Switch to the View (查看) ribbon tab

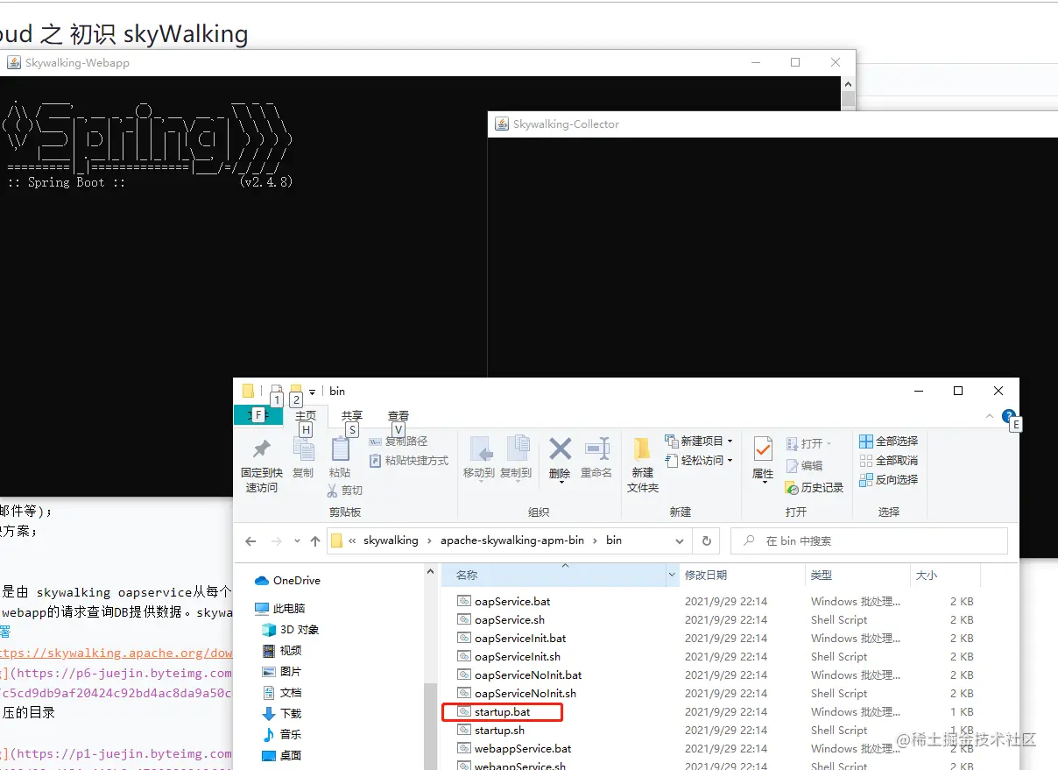click(x=399, y=416)
